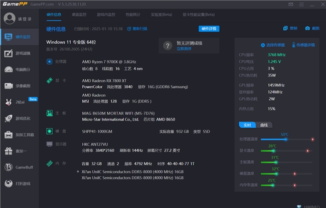
Task: Click the CPU热功耗 35W value
Action: [x=272, y=75]
